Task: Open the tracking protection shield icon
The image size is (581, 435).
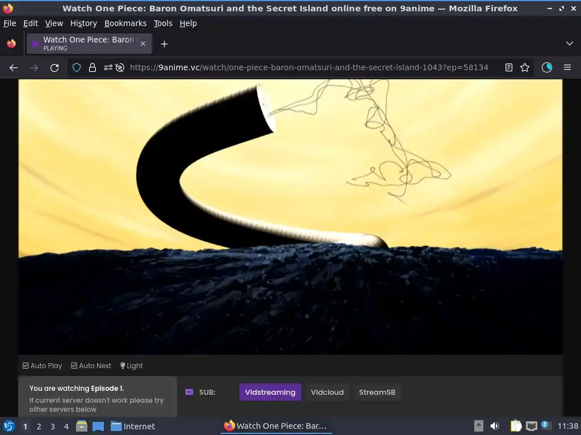Action: coord(77,68)
